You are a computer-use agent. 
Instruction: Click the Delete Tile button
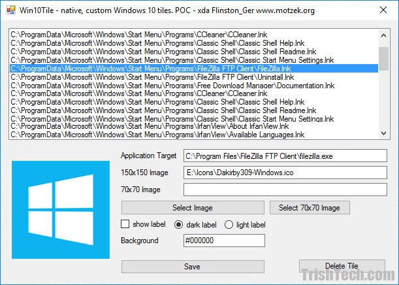point(342,266)
